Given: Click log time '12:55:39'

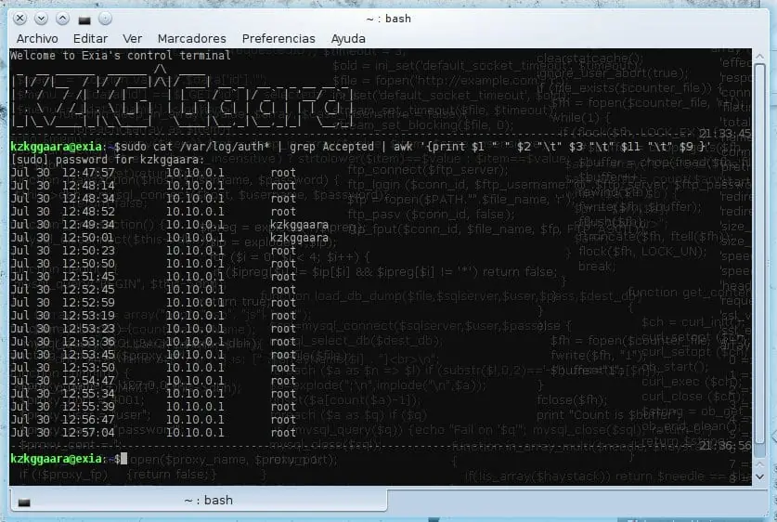Looking at the screenshot, I should (88, 407).
